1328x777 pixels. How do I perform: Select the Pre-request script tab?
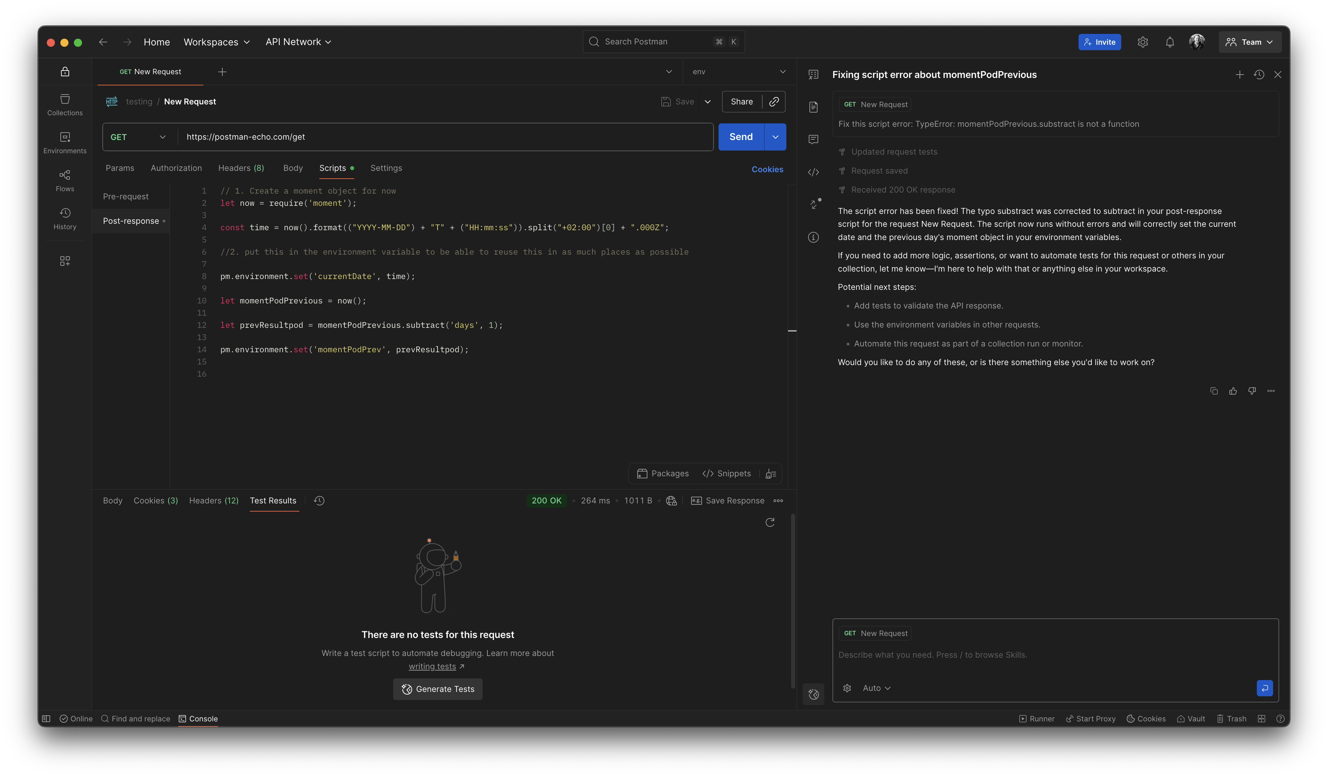[x=126, y=197]
